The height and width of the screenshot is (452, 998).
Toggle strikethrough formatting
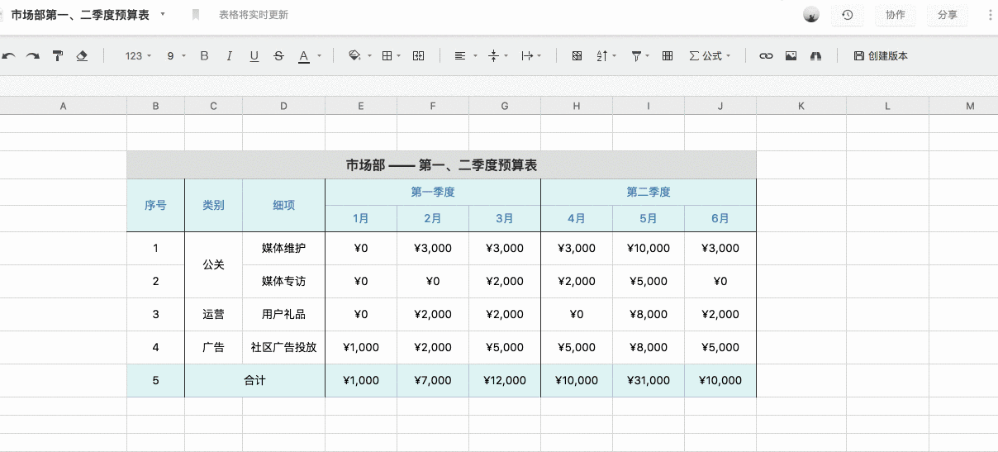pyautogui.click(x=278, y=56)
